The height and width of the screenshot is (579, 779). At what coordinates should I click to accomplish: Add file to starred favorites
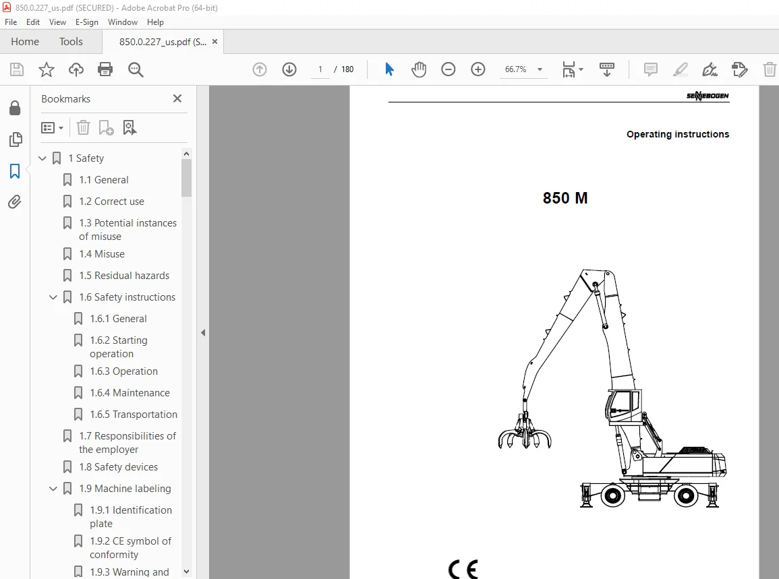click(47, 69)
